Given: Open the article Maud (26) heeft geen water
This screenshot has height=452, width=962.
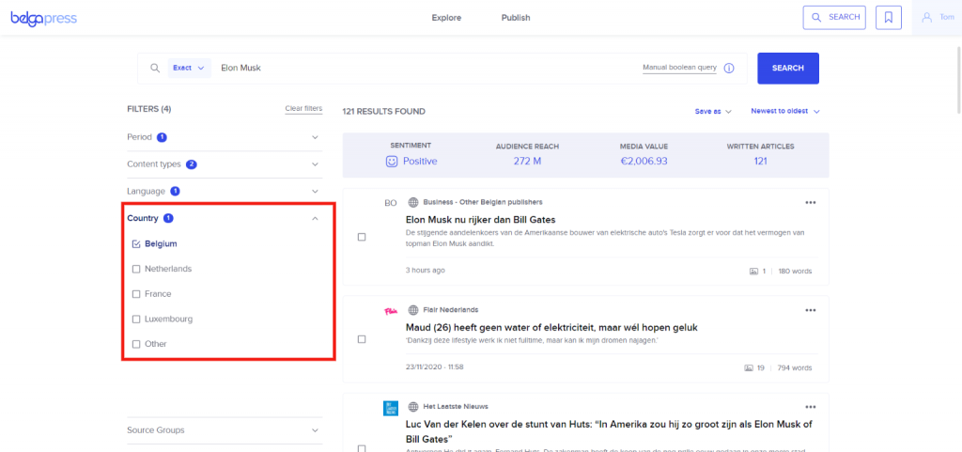Looking at the screenshot, I should pos(551,328).
